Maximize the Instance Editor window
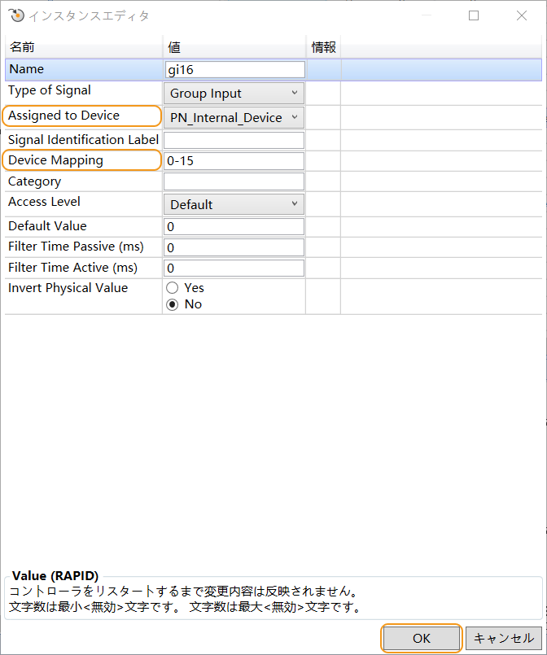The height and width of the screenshot is (655, 547). 474,15
